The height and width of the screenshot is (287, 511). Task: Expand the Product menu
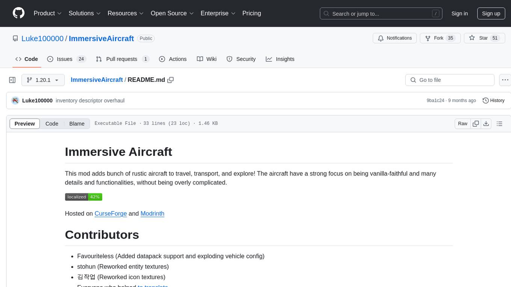point(48,13)
